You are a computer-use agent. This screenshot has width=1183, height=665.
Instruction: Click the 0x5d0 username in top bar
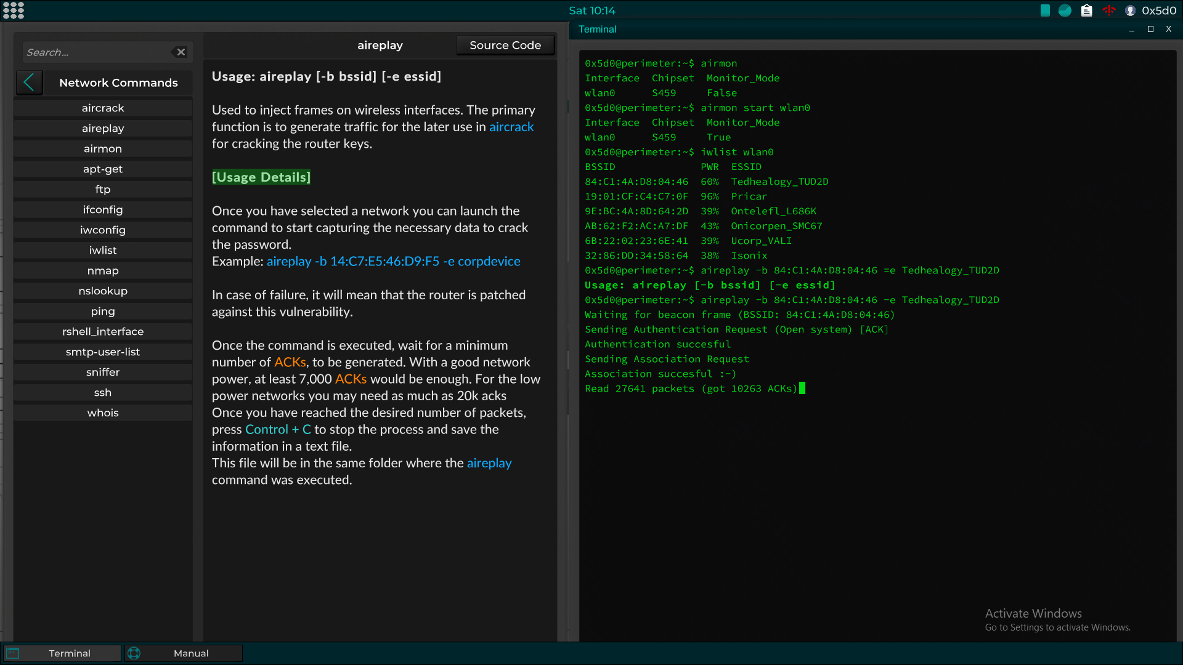tap(1159, 10)
